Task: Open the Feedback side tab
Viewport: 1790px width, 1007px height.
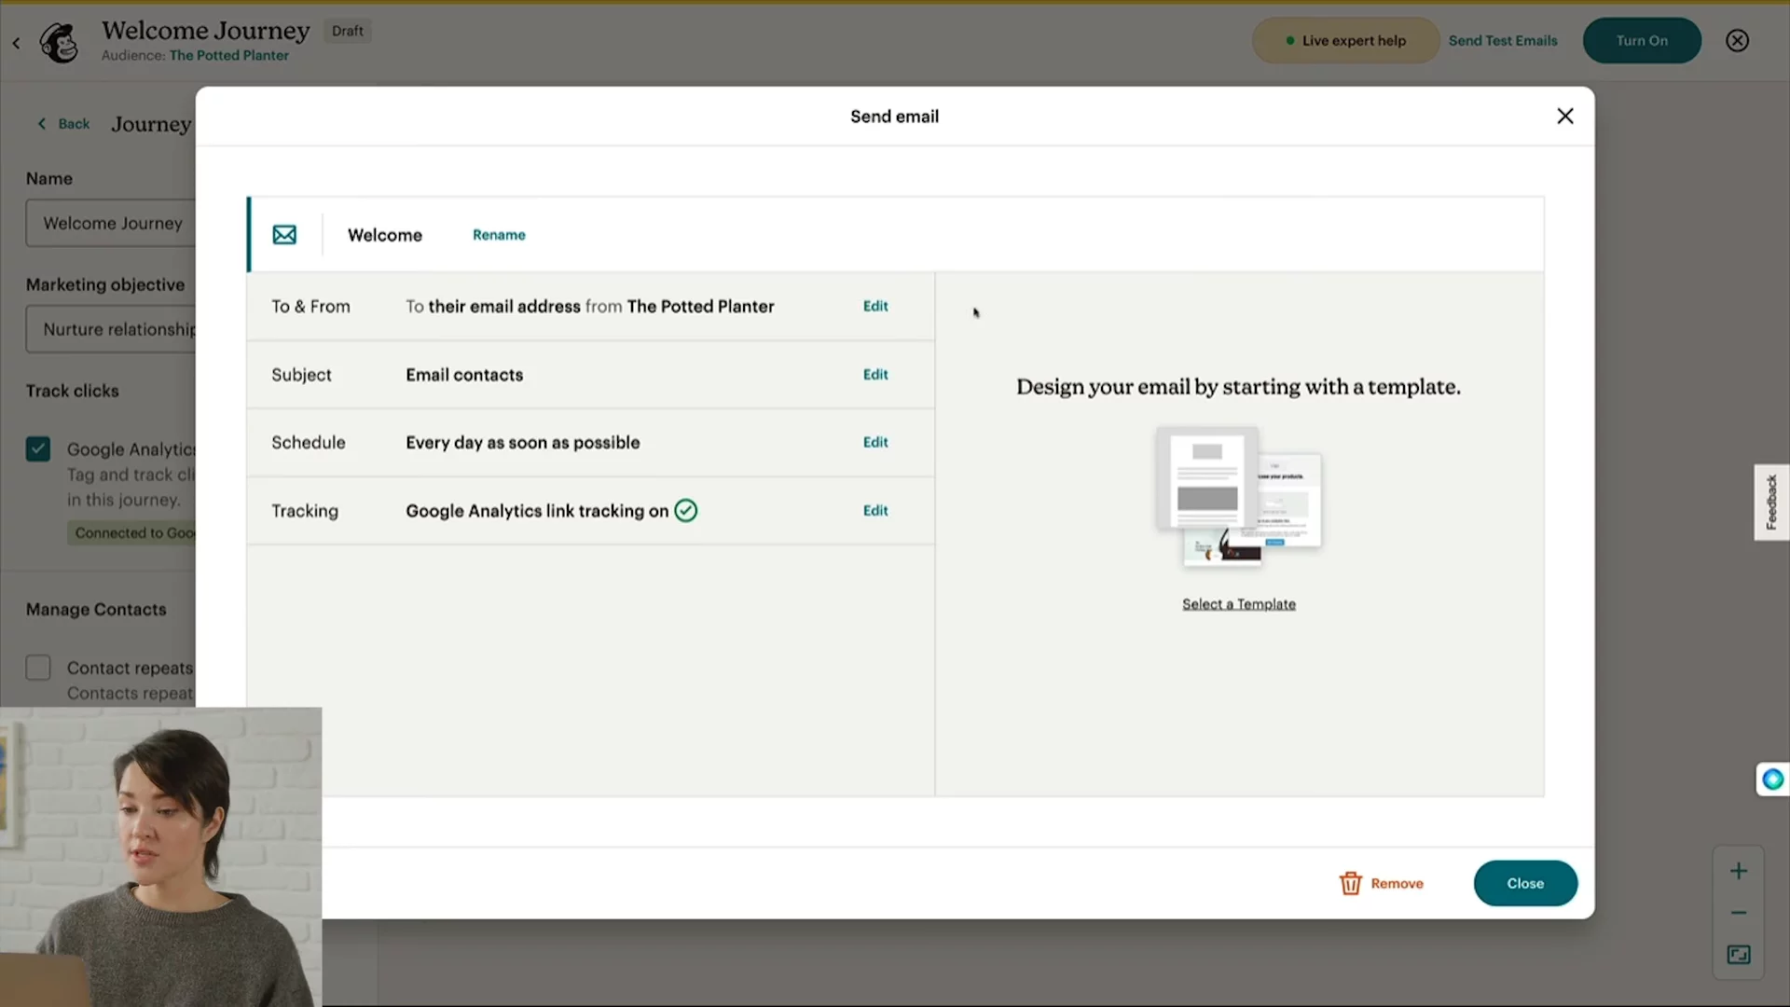Action: (x=1770, y=502)
